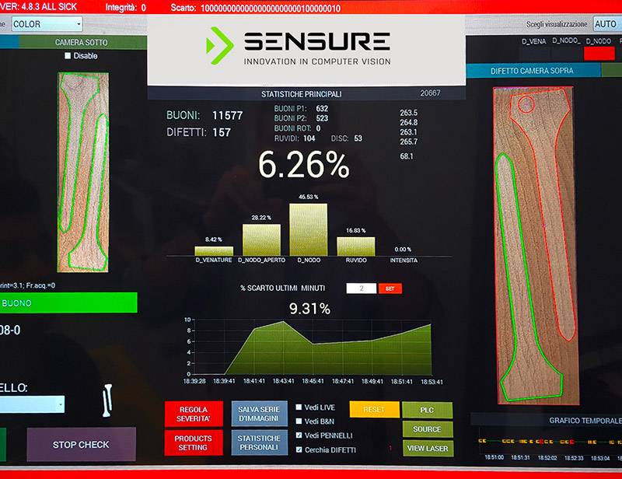
Task: Open the AUTO visualization dropdown
Action: 607,24
